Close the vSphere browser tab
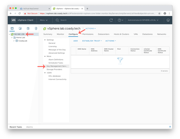The height and width of the screenshot is (139, 180). pyautogui.click(x=82, y=8)
